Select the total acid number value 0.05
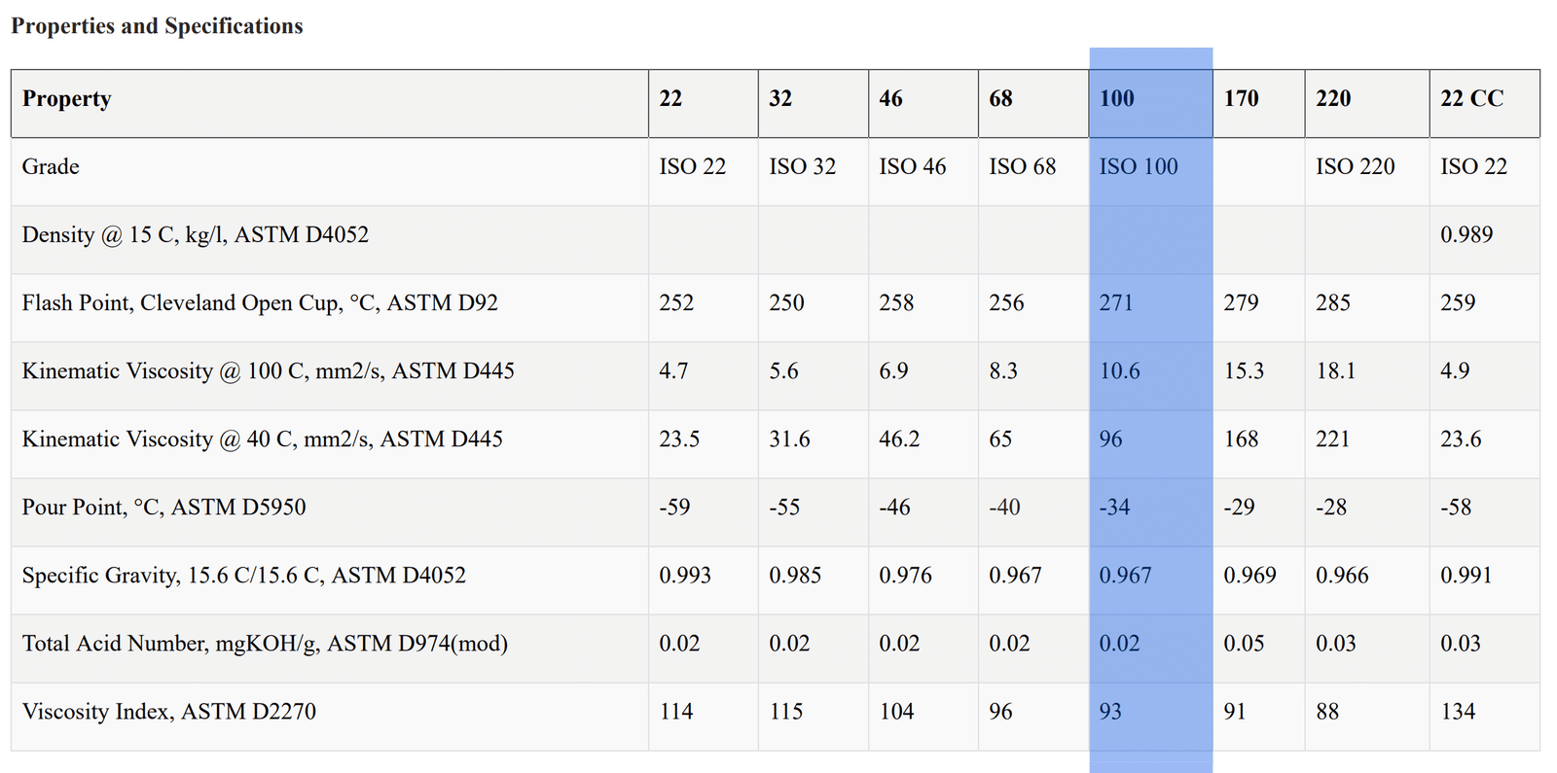Image resolution: width=1557 pixels, height=773 pixels. (1244, 643)
